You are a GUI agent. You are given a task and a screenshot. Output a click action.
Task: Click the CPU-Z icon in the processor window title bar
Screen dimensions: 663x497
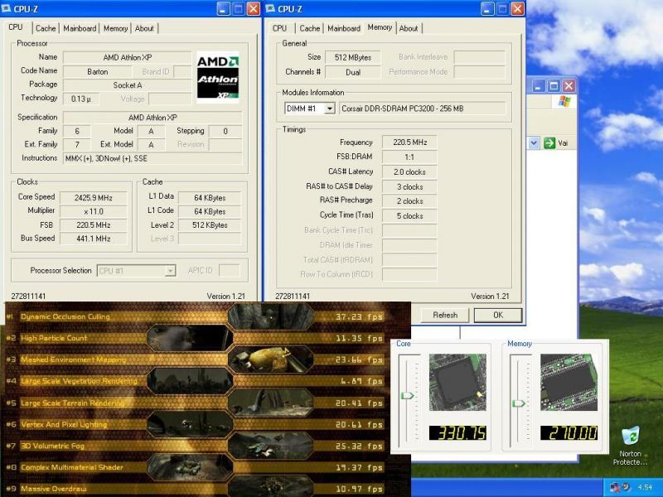(6, 8)
